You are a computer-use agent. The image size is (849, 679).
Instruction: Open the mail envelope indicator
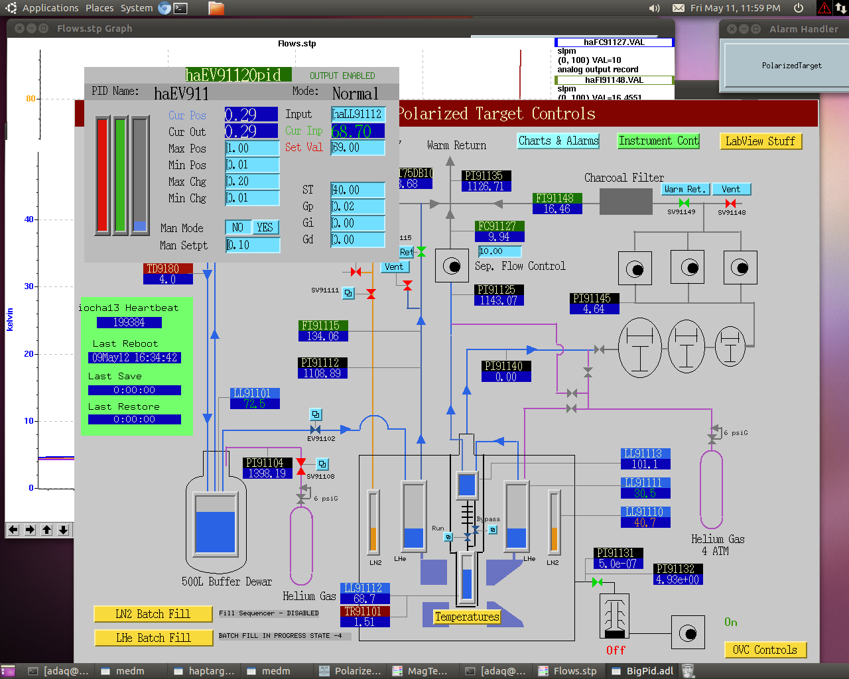[x=679, y=8]
